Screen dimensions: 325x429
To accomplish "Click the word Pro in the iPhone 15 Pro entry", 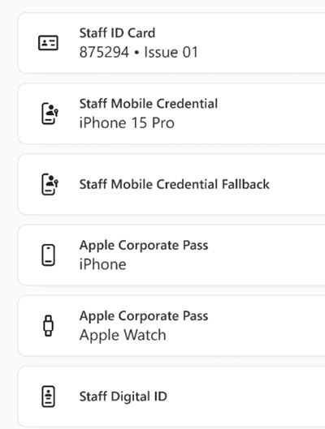I will click(163, 122).
